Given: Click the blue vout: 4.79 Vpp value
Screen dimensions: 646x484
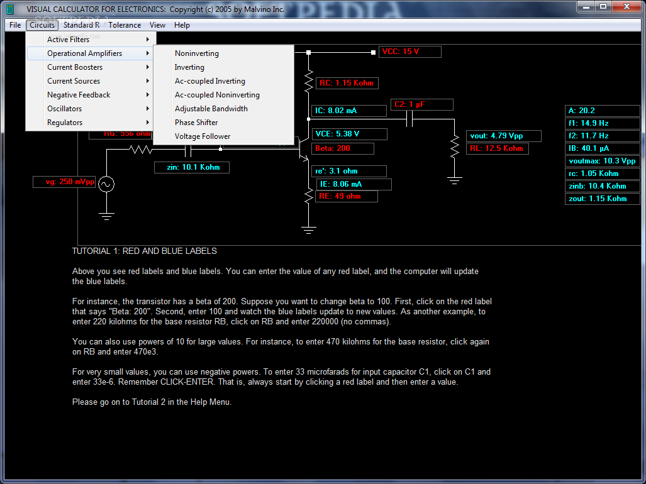Looking at the screenshot, I should tap(503, 136).
